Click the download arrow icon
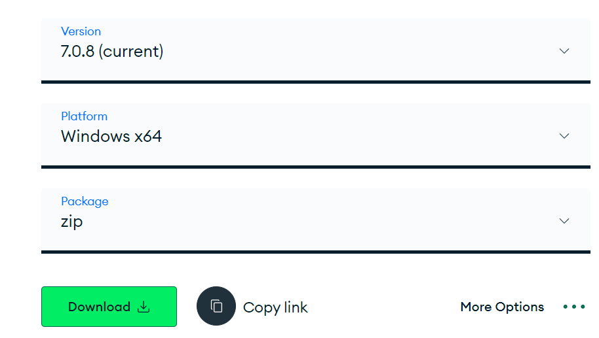This screenshot has height=338, width=599. pos(144,307)
